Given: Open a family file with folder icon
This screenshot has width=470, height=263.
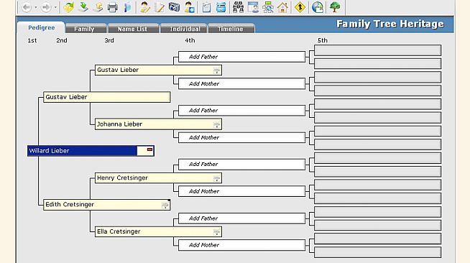Looking at the screenshot, I should click(x=69, y=7).
